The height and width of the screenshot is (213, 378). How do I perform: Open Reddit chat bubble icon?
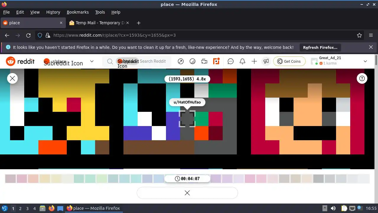[x=231, y=61]
